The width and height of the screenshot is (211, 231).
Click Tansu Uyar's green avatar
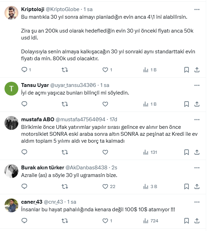(12, 89)
